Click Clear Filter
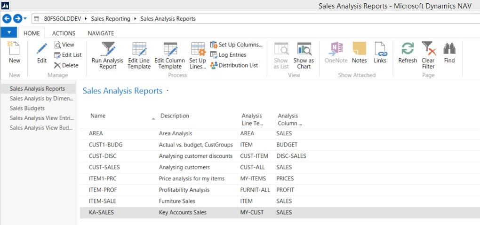This screenshot has height=225, width=480. [x=428, y=55]
